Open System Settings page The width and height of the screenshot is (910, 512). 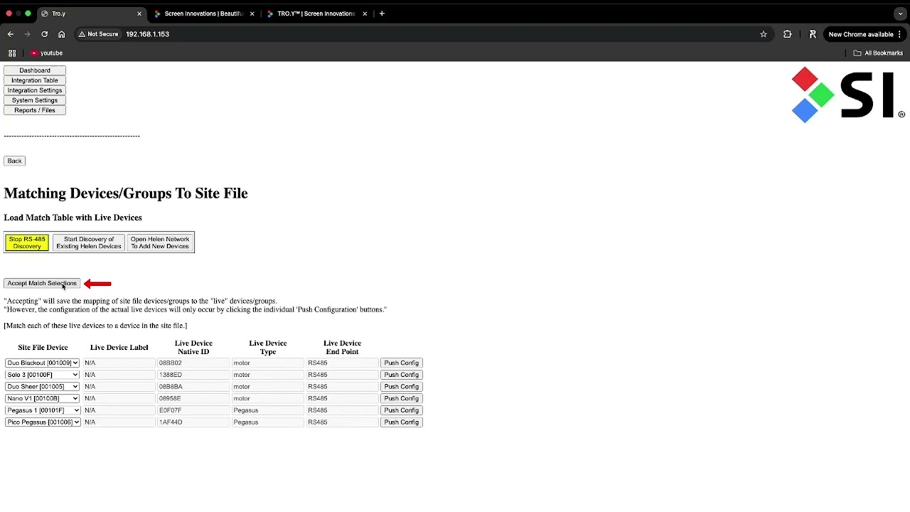pos(35,100)
